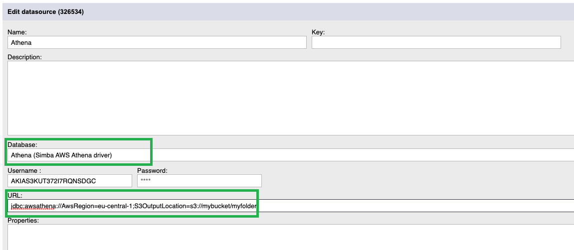Screen dimensions: 574x250
Task: Focus the empty Key input field
Action: tap(436, 42)
